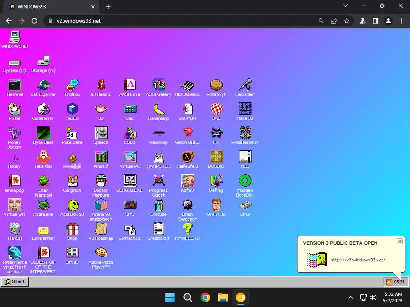
Task: Open the Piskel paint icon
Action: click(15, 112)
